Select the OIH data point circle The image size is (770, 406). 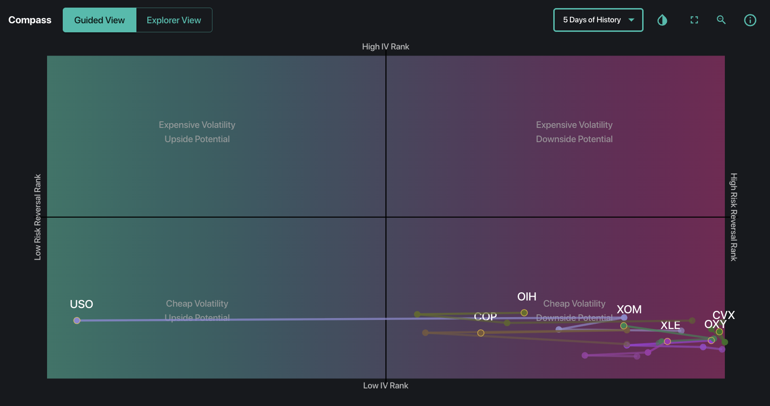point(524,313)
